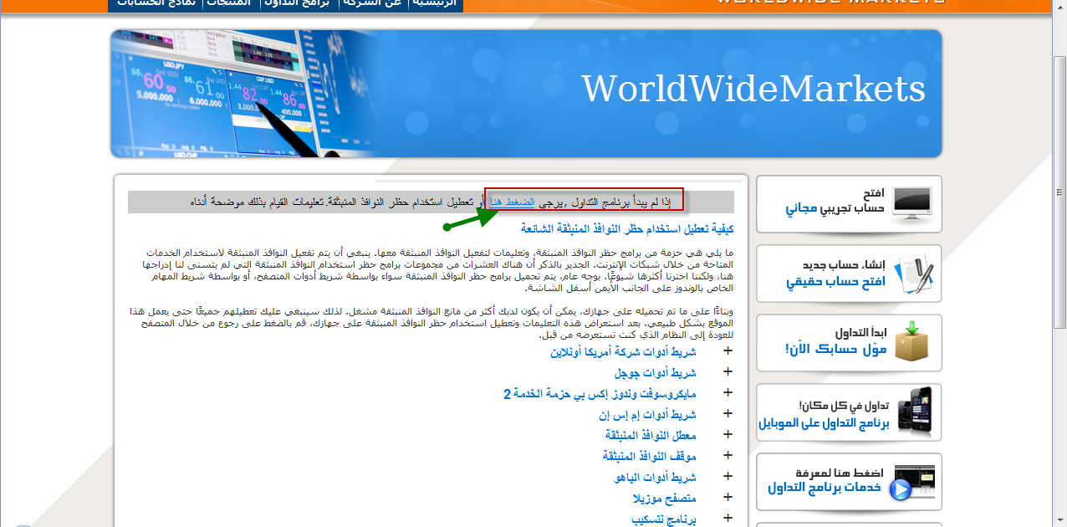
Task: Expand the موقف النوافذ المنبثقة section
Action: 727,456
